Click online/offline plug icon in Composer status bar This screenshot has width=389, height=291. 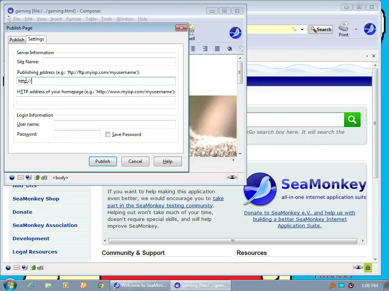[232, 177]
